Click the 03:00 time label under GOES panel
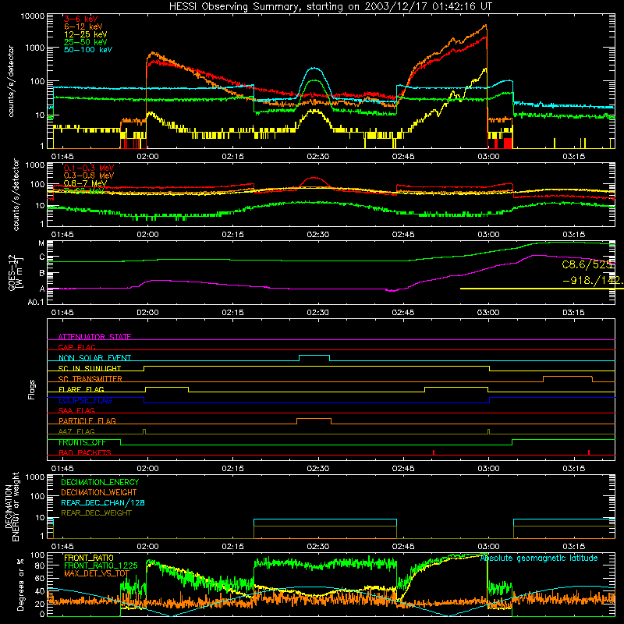Image resolution: width=624 pixels, height=624 pixels. 488,313
